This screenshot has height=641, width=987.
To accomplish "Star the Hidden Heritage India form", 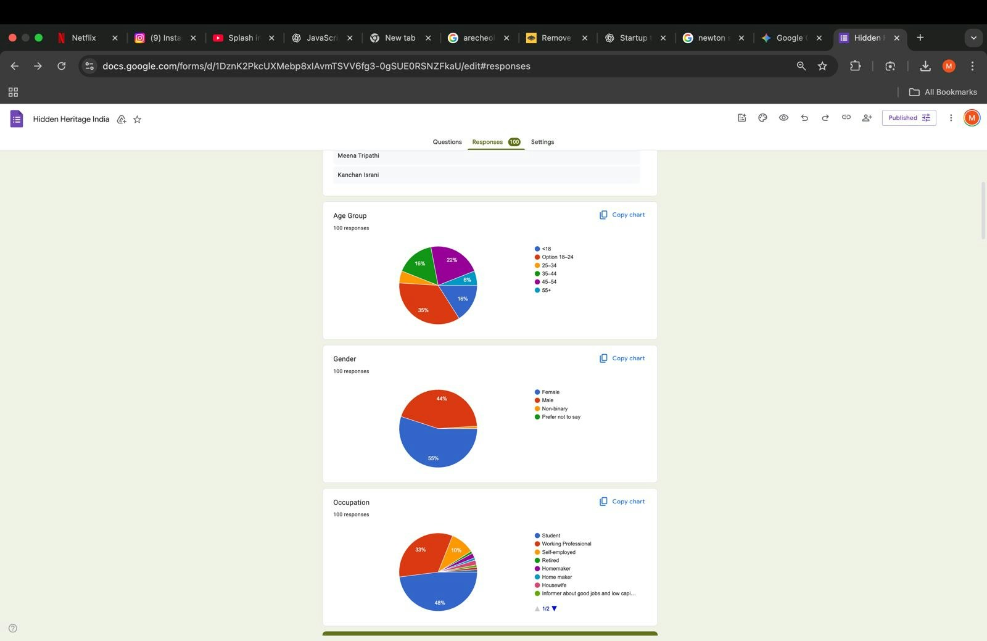I will point(137,119).
